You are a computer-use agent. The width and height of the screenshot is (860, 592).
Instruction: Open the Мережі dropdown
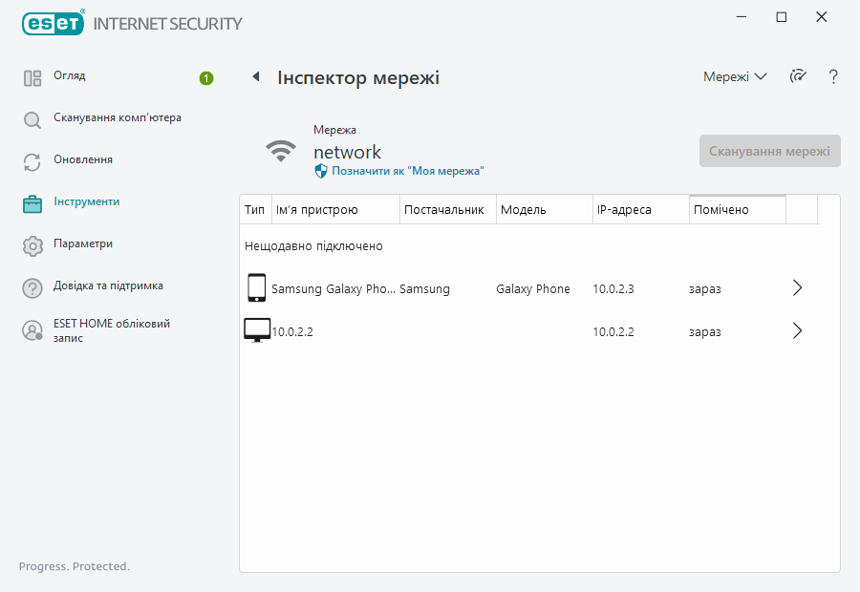(x=735, y=77)
